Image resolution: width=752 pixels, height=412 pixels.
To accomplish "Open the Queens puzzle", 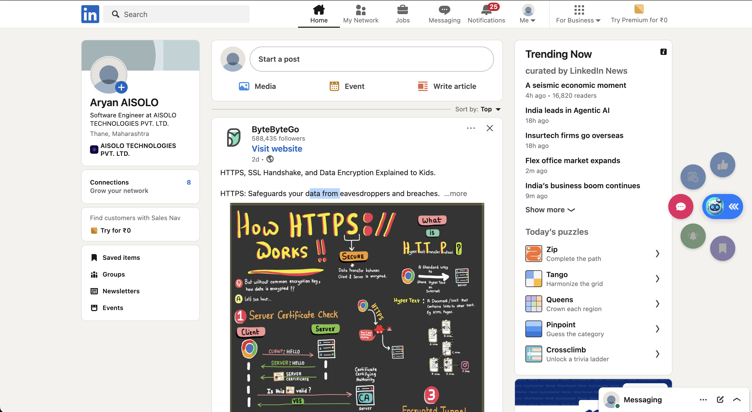I will 593,304.
